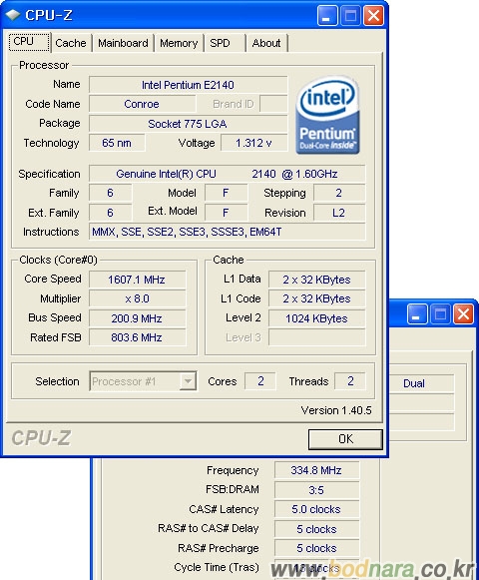Click the Ext. Model value F
The height and width of the screenshot is (580, 479).
tap(226, 213)
